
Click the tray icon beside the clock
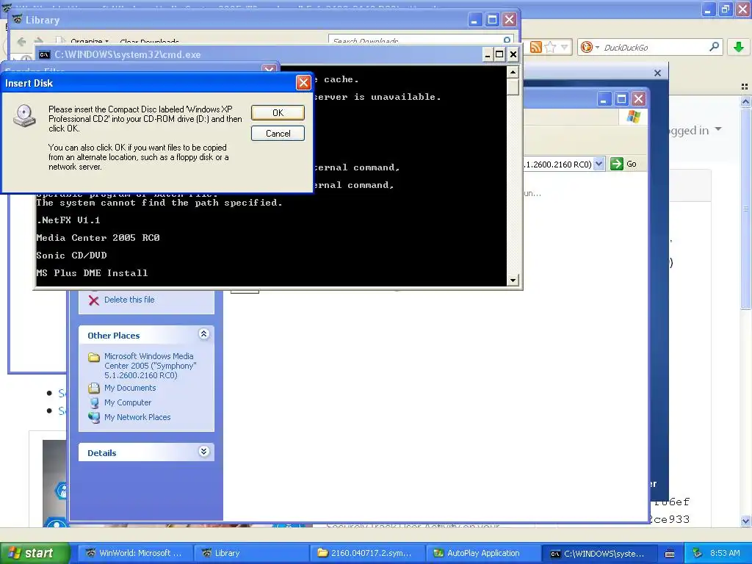[x=698, y=553]
